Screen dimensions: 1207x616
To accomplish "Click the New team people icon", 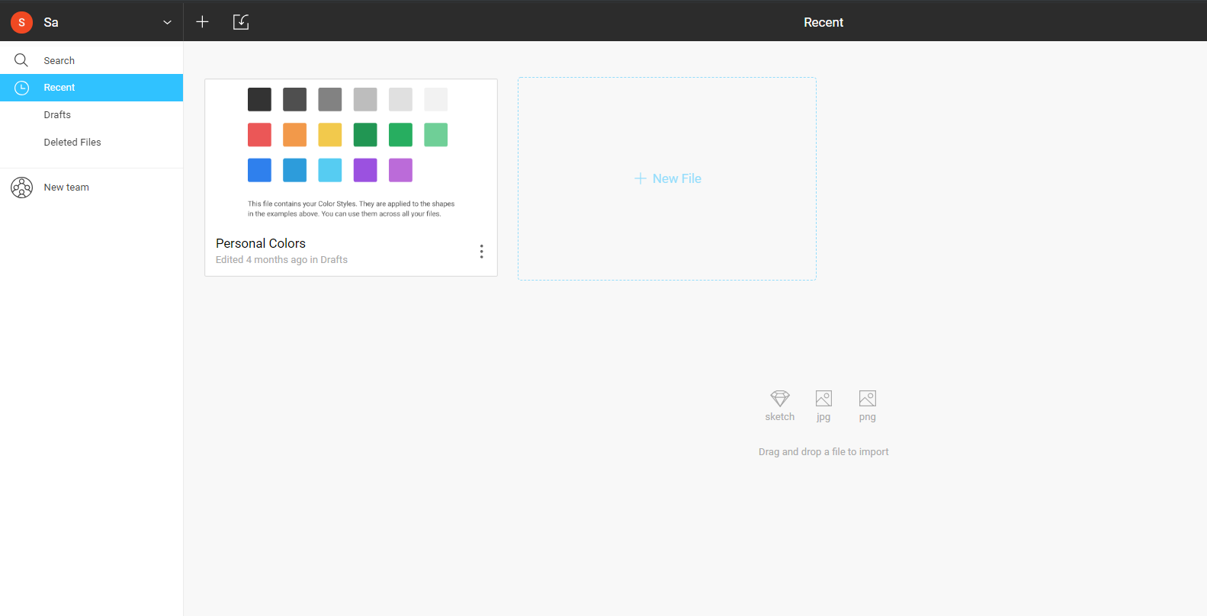I will pos(21,188).
